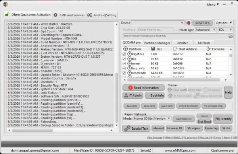Click the upload arrow icon on nvme
This screenshot has width=238, height=154.
tap(129, 63)
